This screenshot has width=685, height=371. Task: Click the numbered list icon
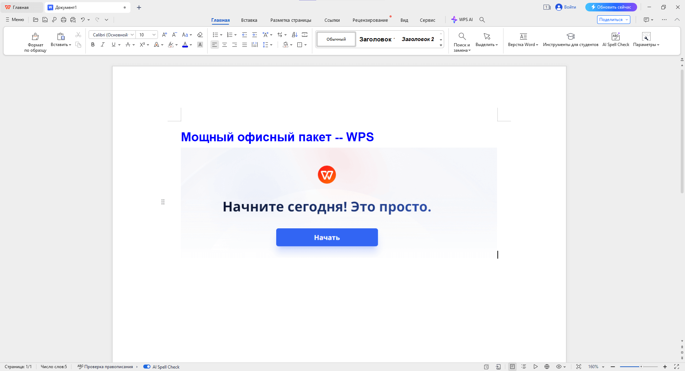230,35
